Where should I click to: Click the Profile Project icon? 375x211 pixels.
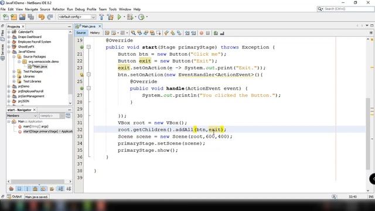(x=141, y=17)
